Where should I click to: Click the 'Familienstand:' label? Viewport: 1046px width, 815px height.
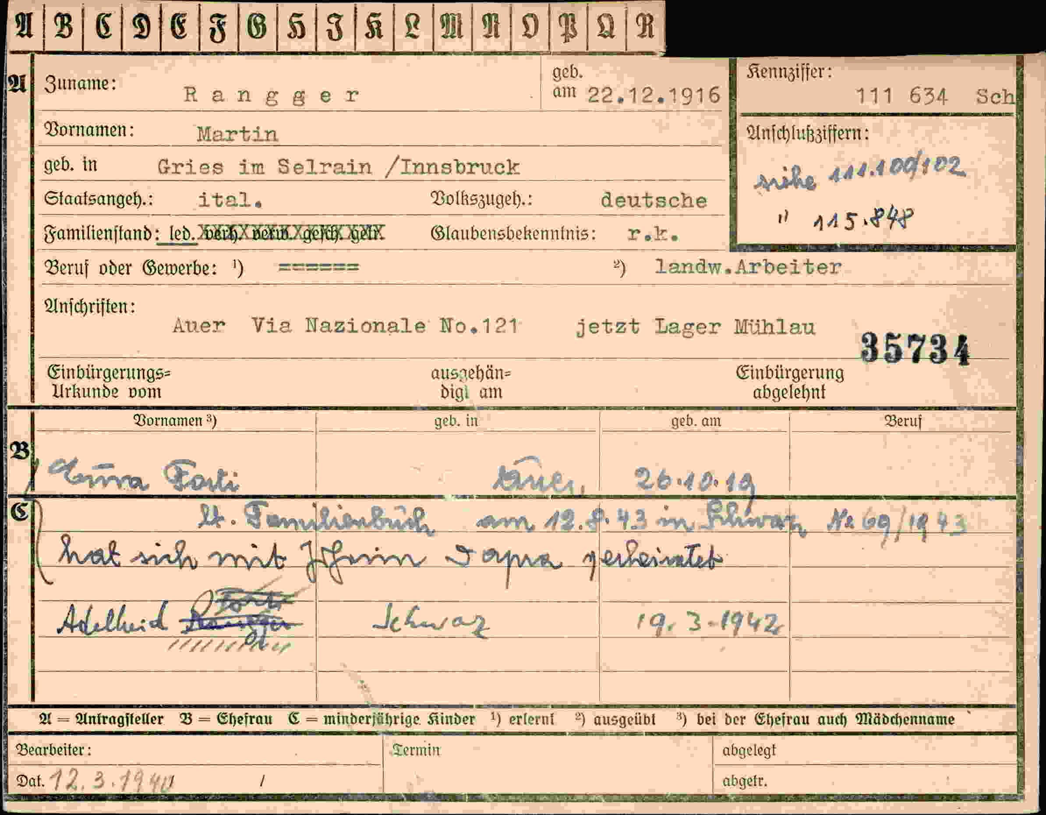pyautogui.click(x=102, y=234)
